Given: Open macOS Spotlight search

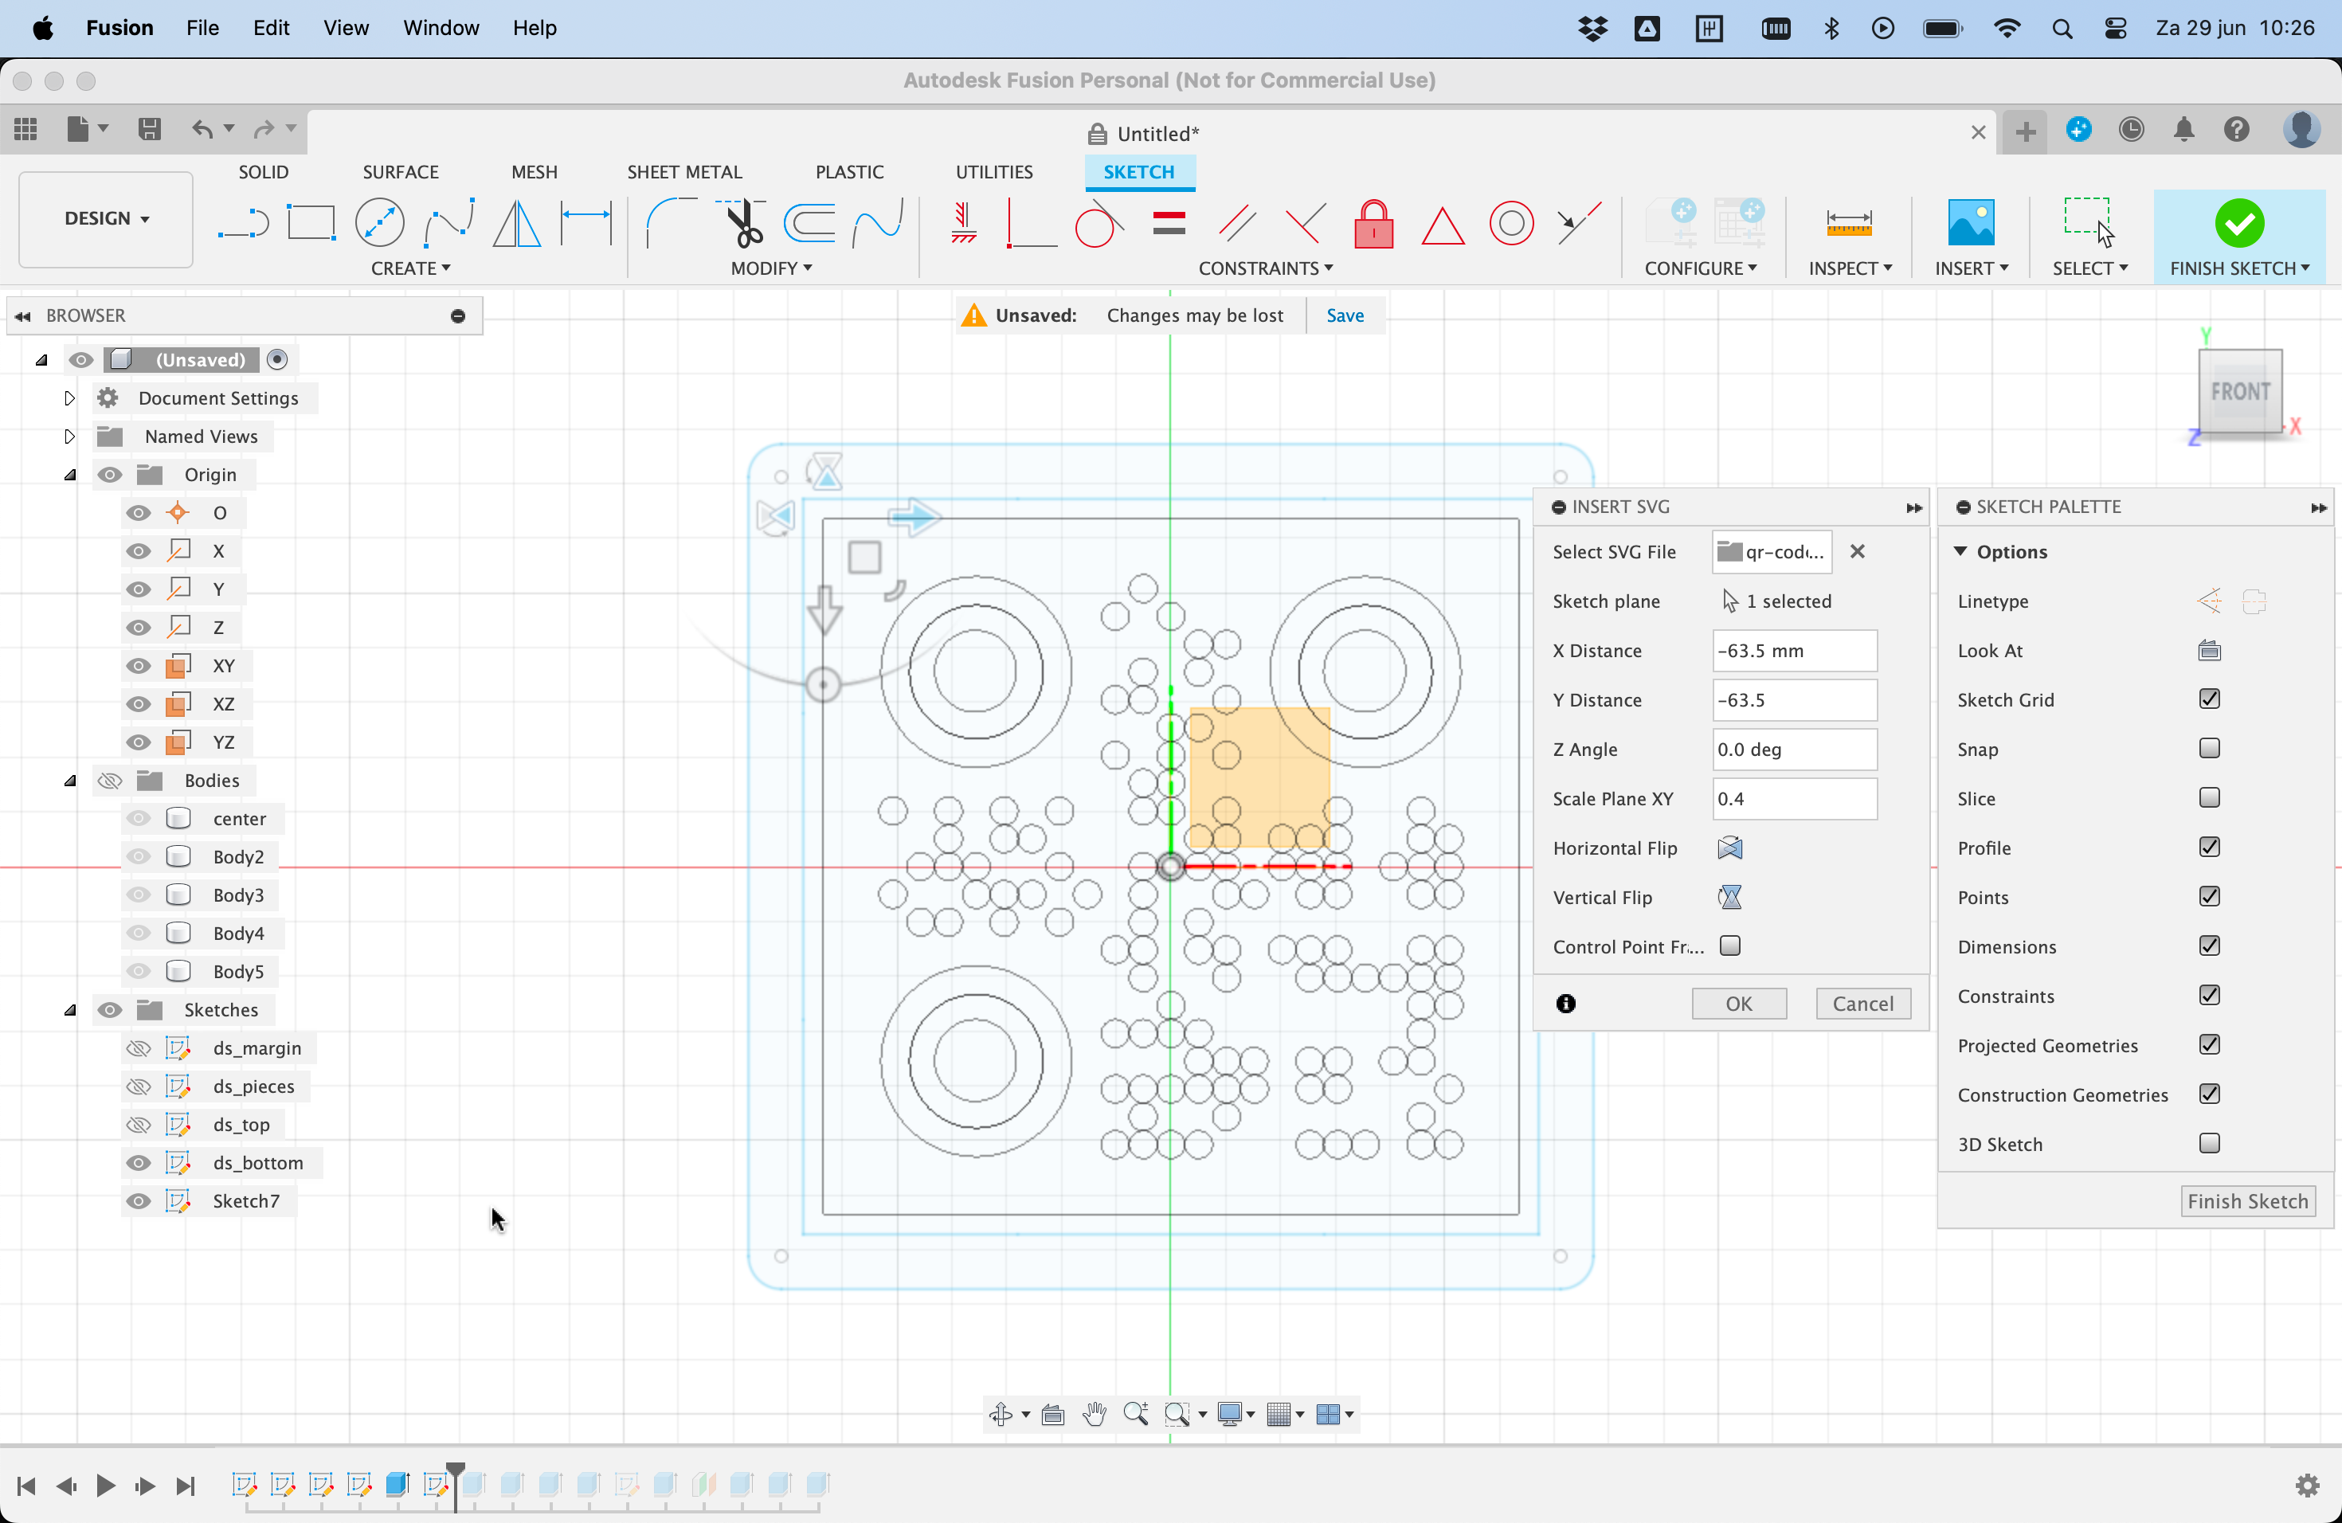Looking at the screenshot, I should pyautogui.click(x=2062, y=29).
